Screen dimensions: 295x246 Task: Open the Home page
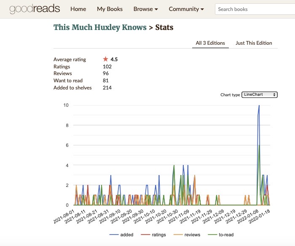[x=78, y=9]
